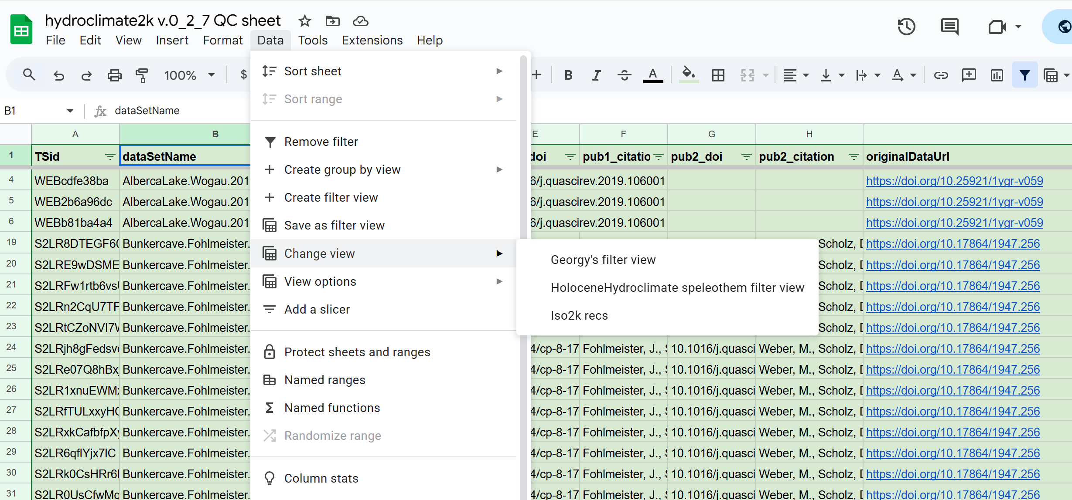This screenshot has height=500, width=1072.
Task: Click the print icon in toolbar
Action: pyautogui.click(x=114, y=75)
